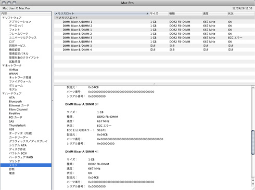Image resolution: width=255 pixels, height=190 pixels.
Task: Click the 内容 sidebar header
Action: (x=26, y=13)
